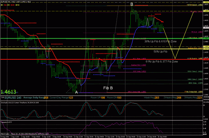
Task: Click the EURUSD H4 chart title text
Action: coord(16,2)
